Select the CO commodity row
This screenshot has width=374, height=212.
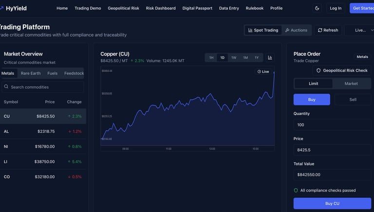(43, 177)
